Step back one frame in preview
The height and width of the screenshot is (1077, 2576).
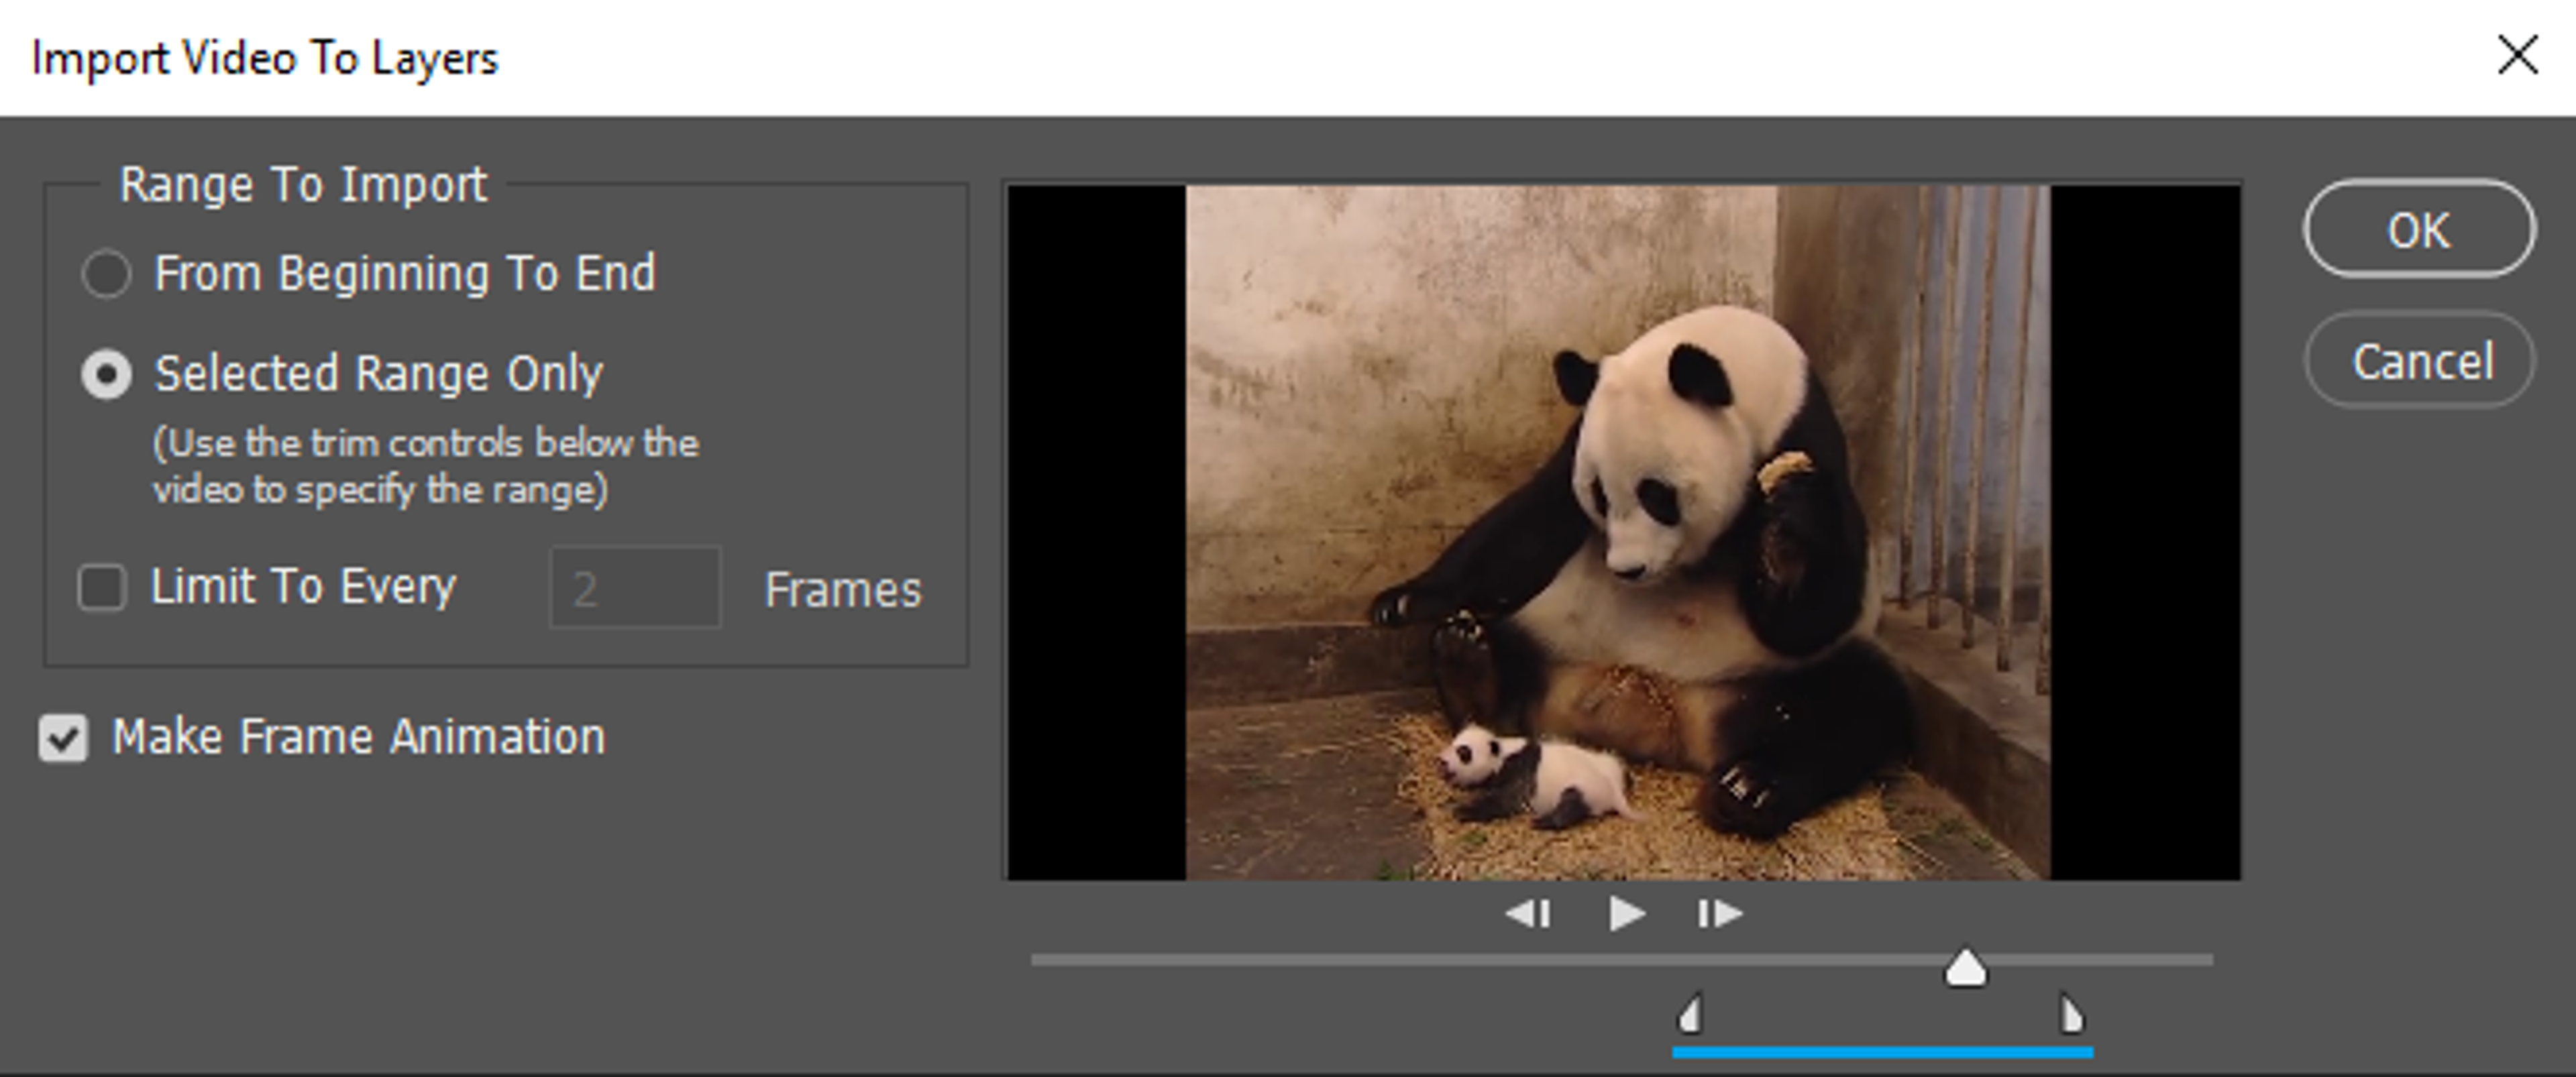click(1528, 914)
